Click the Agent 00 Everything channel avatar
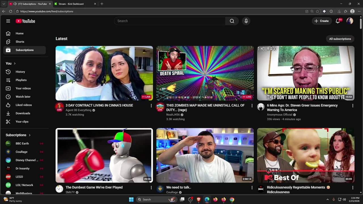 coord(60,107)
